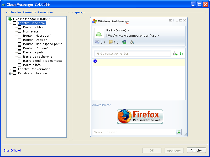Click the Appliquer button
The image size is (210, 157).
click(x=174, y=150)
